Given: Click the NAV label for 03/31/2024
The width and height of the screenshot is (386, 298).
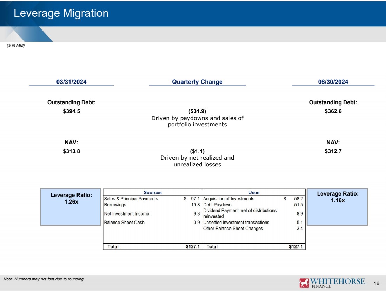Looking at the screenshot, I should click(71, 143).
